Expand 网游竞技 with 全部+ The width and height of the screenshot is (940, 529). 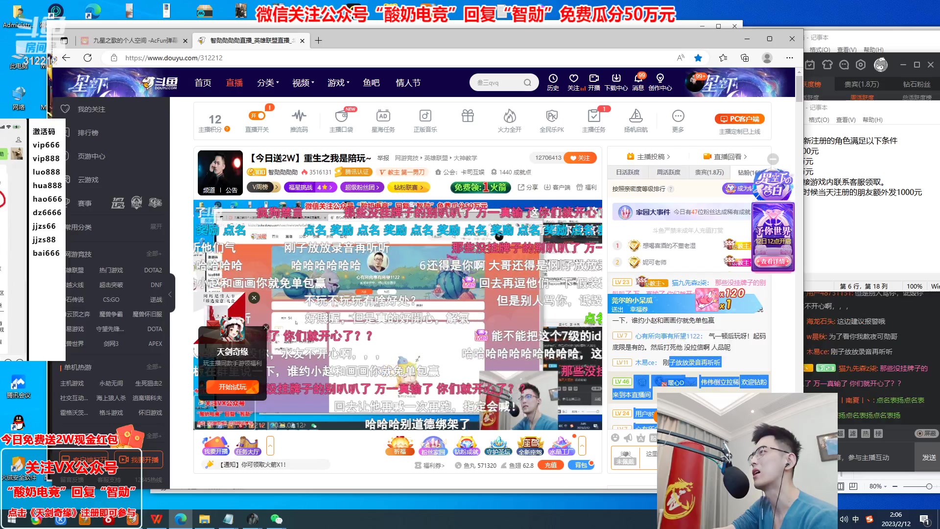(x=154, y=254)
